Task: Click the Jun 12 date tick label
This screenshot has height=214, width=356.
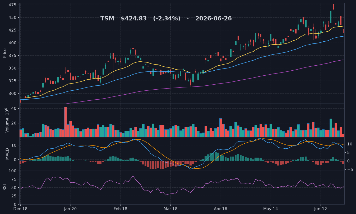Action: point(321,209)
